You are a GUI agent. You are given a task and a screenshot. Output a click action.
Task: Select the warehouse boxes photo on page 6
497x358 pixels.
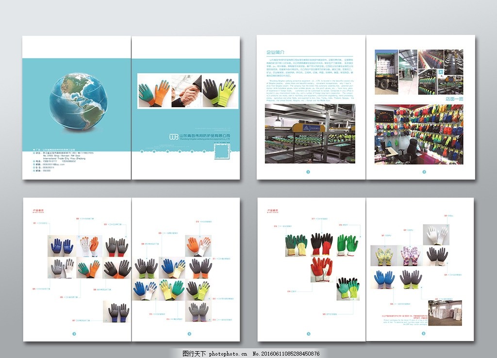click(x=445, y=313)
